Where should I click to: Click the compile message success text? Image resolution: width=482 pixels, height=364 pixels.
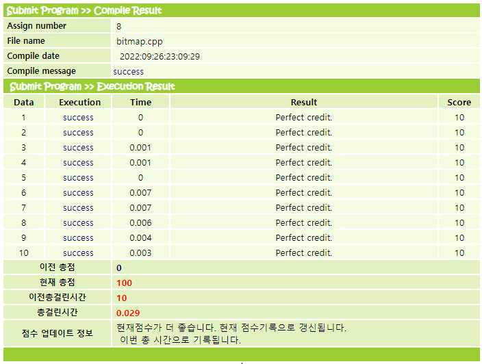click(x=129, y=72)
